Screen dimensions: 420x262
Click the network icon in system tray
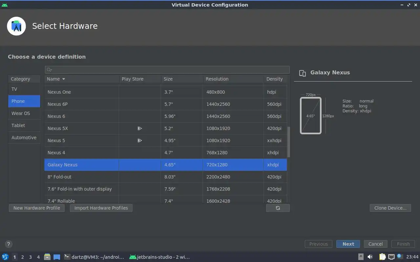coord(391,257)
